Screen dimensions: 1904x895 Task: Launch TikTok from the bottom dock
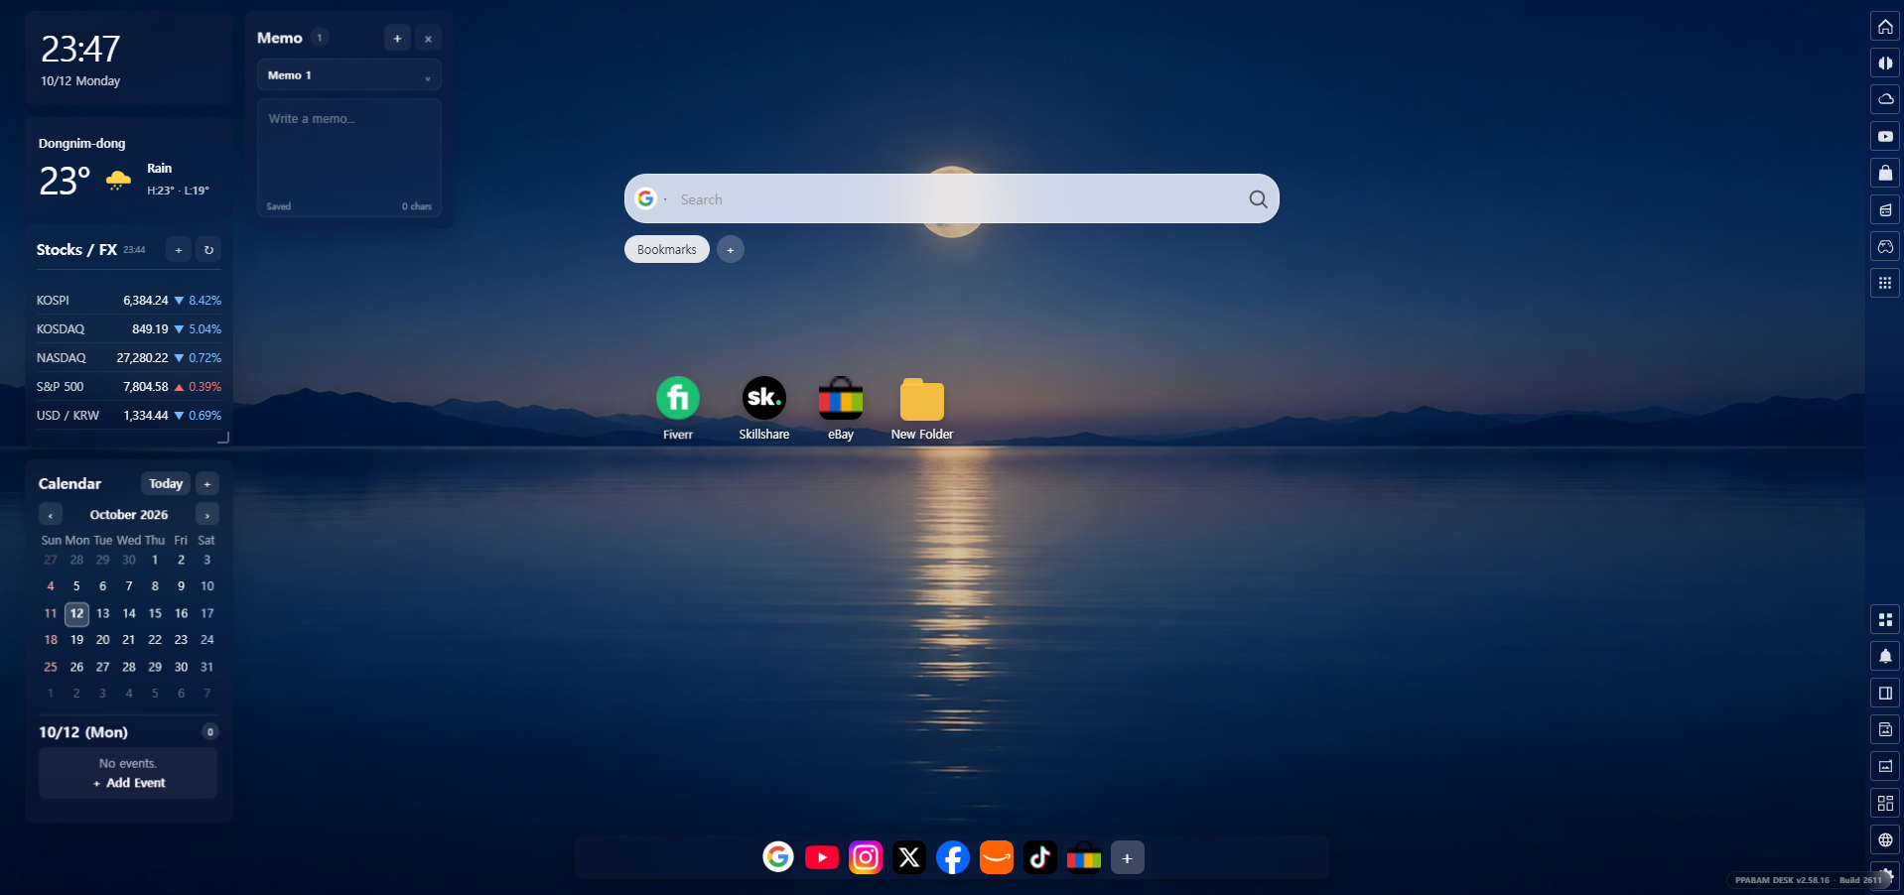coord(1040,857)
